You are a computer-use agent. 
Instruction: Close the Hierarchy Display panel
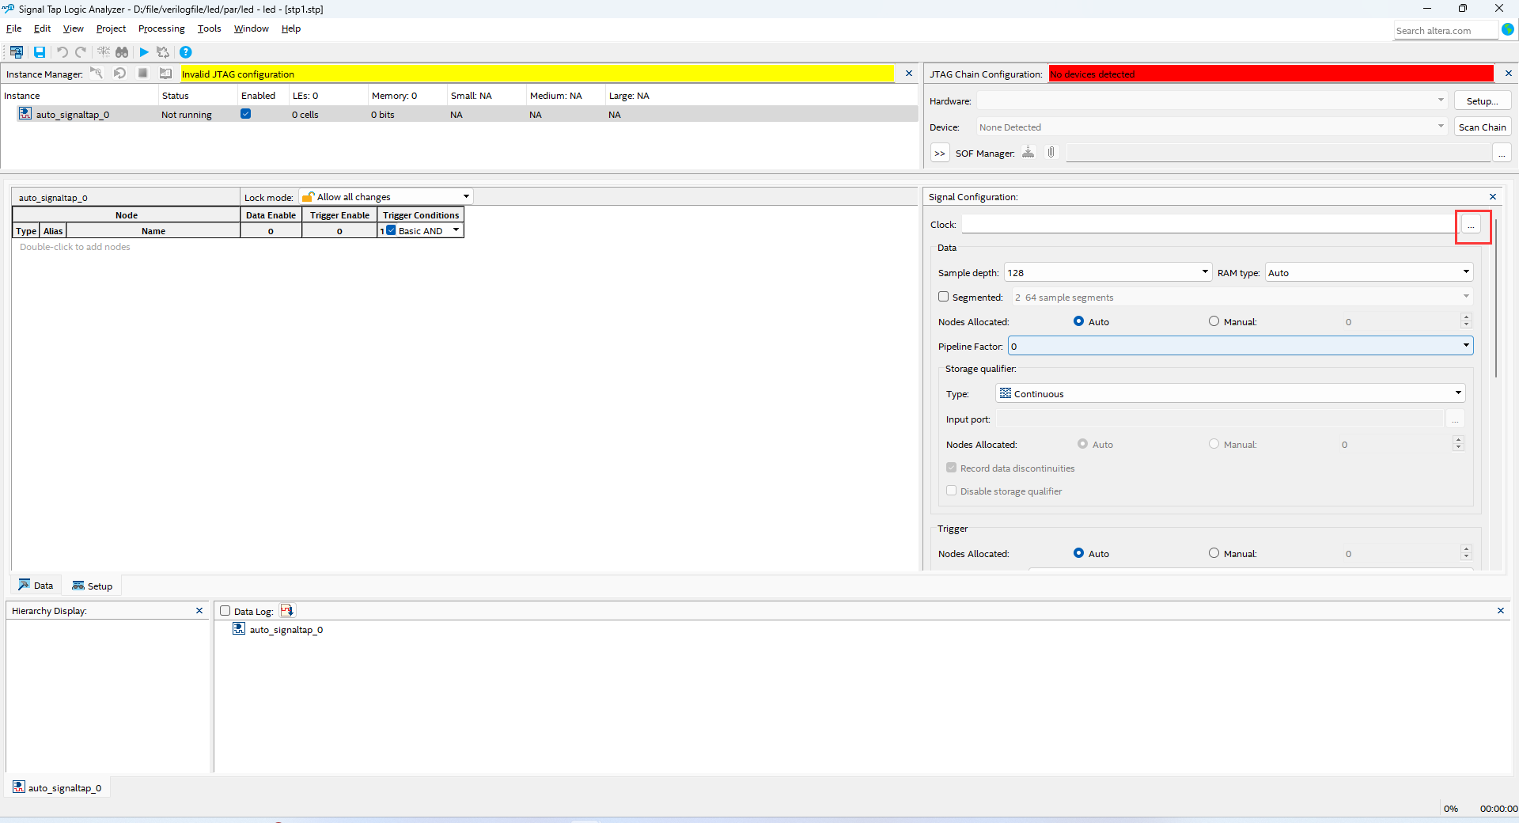(x=199, y=611)
